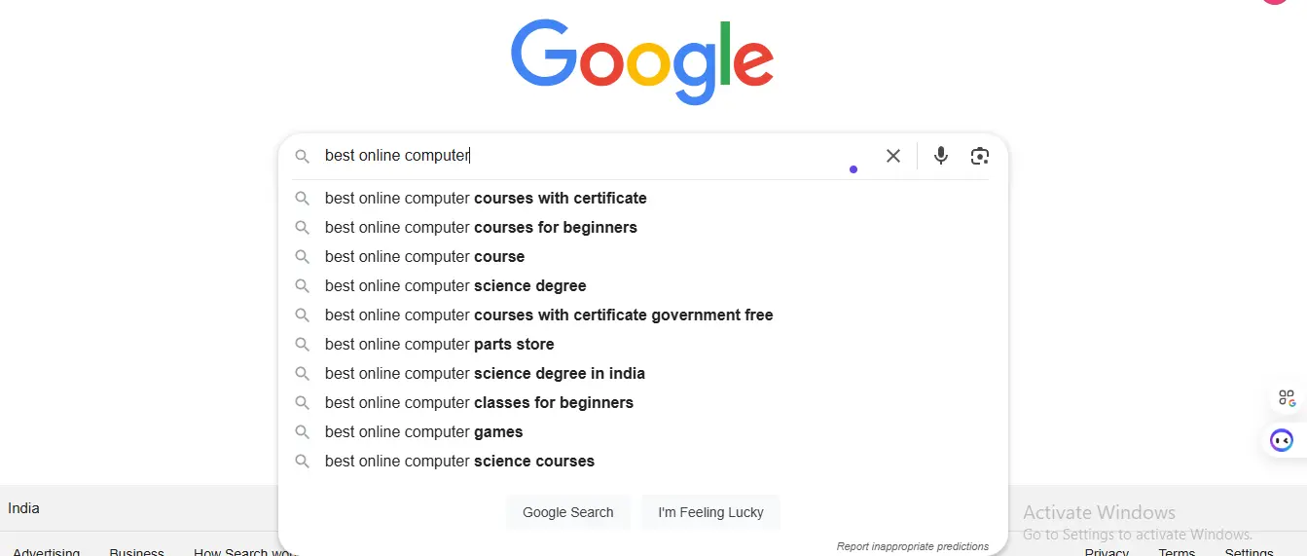Clear the search box with the X icon
This screenshot has width=1307, height=556.
pyautogui.click(x=892, y=156)
